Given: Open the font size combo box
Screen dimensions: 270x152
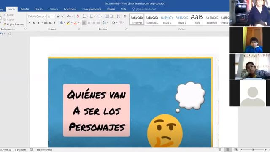Looking at the screenshot, I should click(51, 16).
